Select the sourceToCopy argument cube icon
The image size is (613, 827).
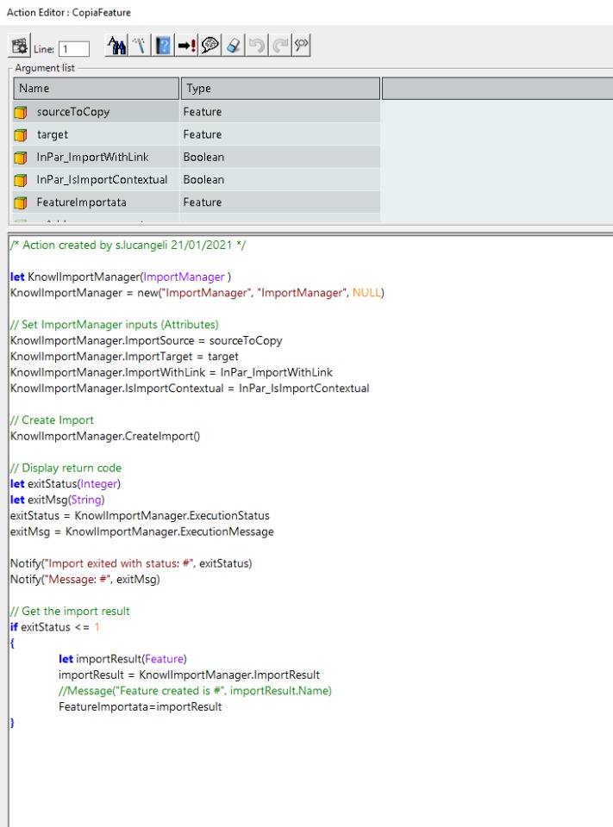click(21, 112)
